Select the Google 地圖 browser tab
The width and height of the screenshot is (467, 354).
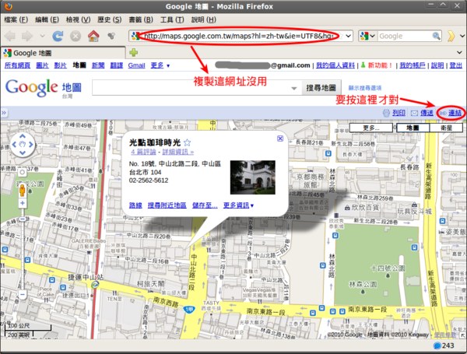click(x=63, y=53)
